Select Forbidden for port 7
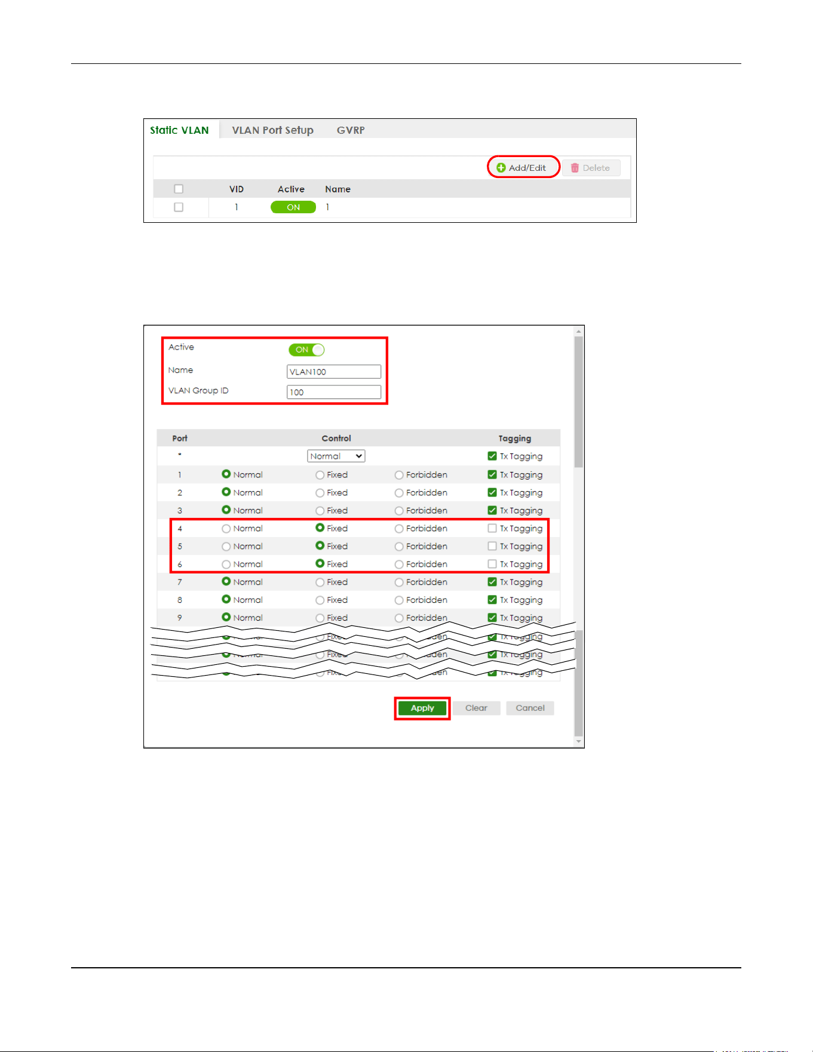 point(399,582)
